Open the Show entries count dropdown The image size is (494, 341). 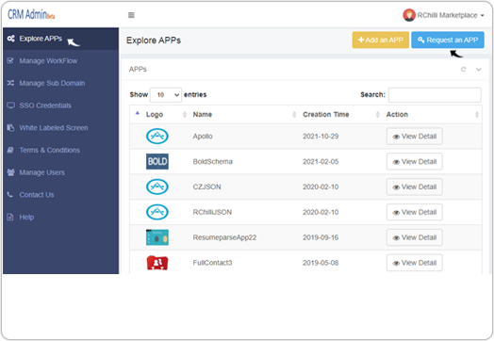point(166,95)
